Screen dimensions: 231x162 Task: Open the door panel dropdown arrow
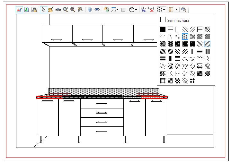(176, 10)
